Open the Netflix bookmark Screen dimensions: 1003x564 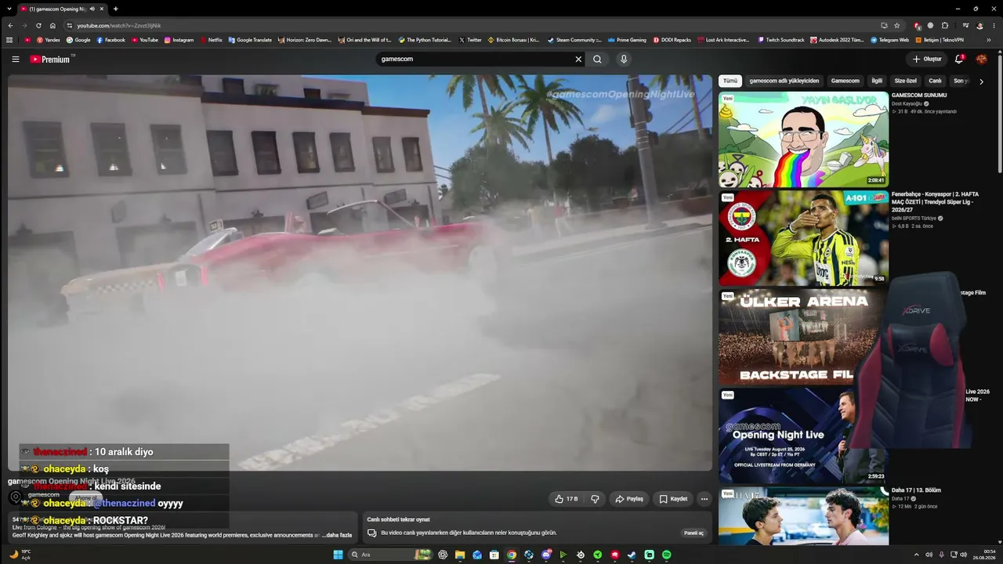coord(211,40)
